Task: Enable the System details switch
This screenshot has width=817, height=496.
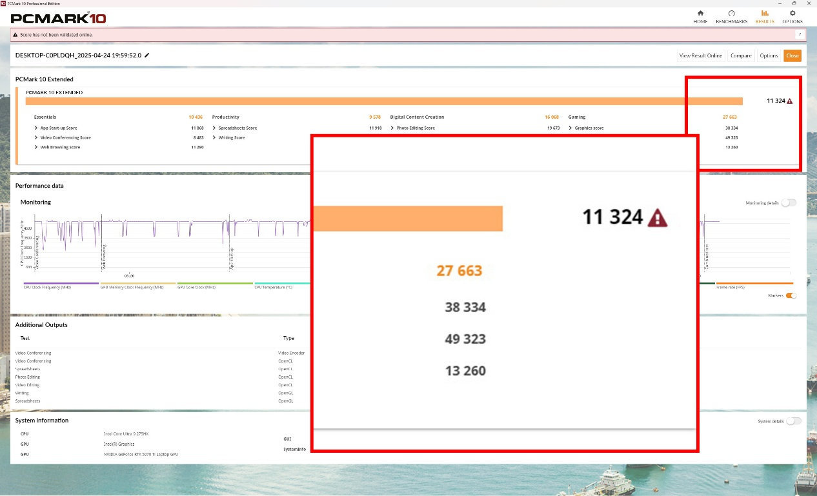Action: coord(793,421)
